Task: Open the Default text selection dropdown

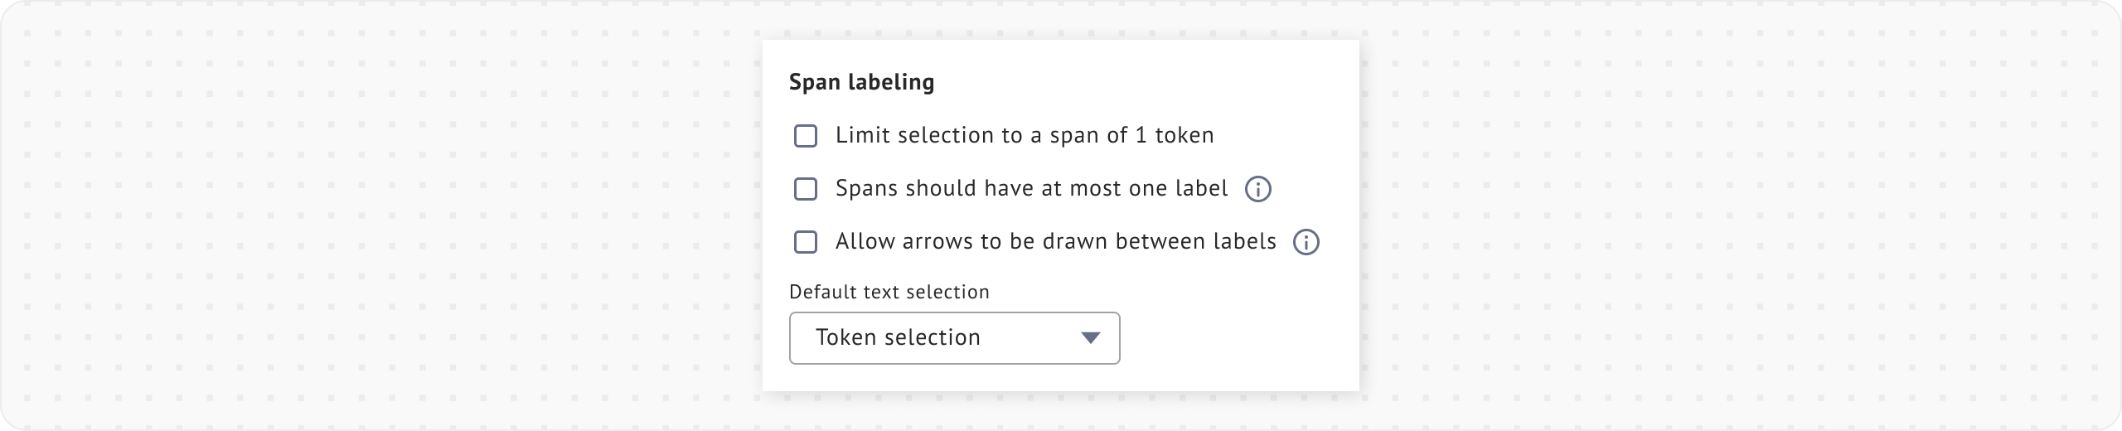Action: pyautogui.click(x=954, y=338)
